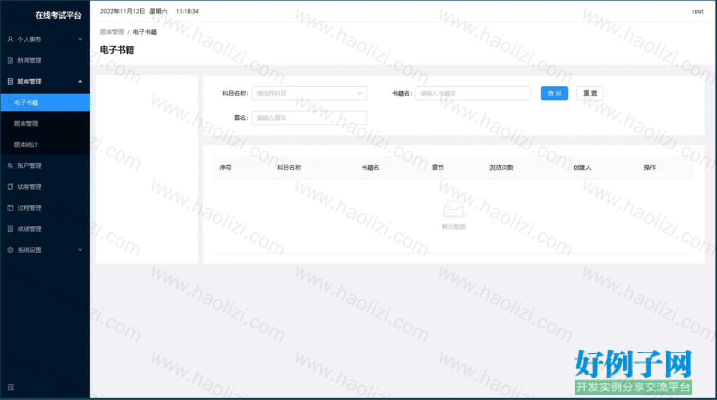The width and height of the screenshot is (717, 400).
Task: Click the date 2022年11月12日 text
Action: tap(123, 11)
